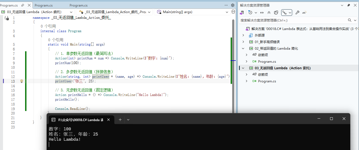
Task: Click the '0 个引用' CodeLens above class Program
Action: pyautogui.click(x=48, y=26)
